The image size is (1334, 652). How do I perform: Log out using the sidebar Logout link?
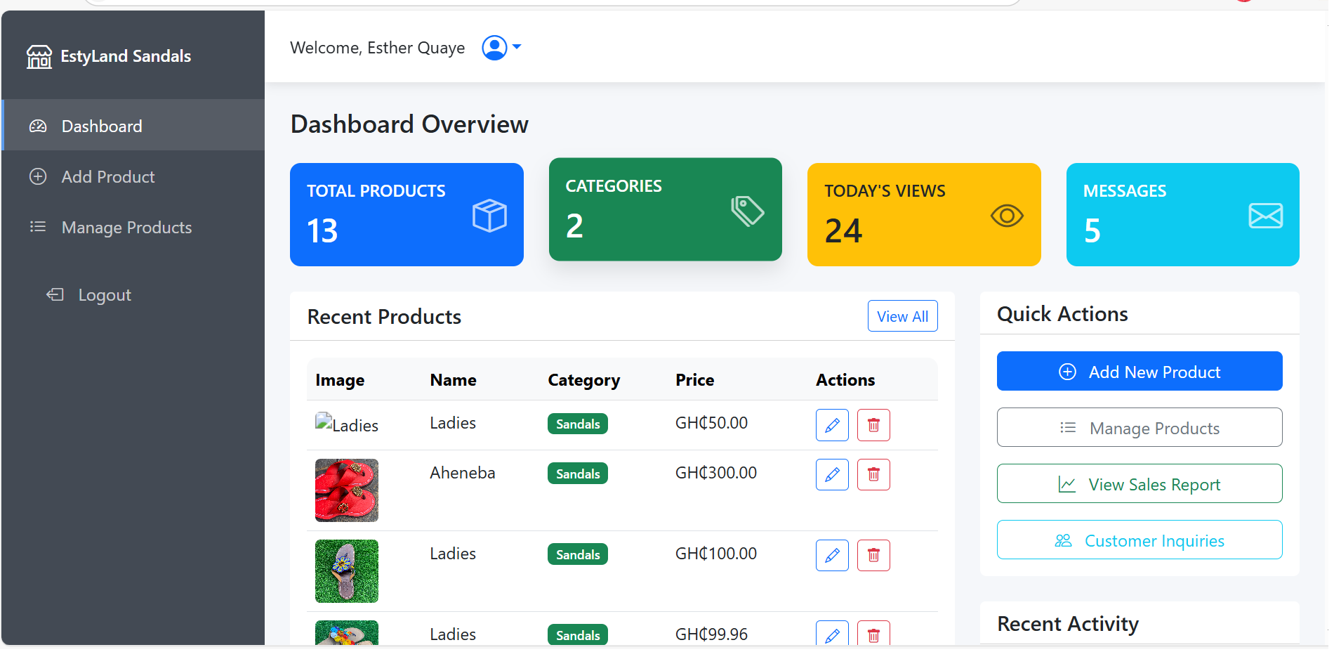coord(104,295)
